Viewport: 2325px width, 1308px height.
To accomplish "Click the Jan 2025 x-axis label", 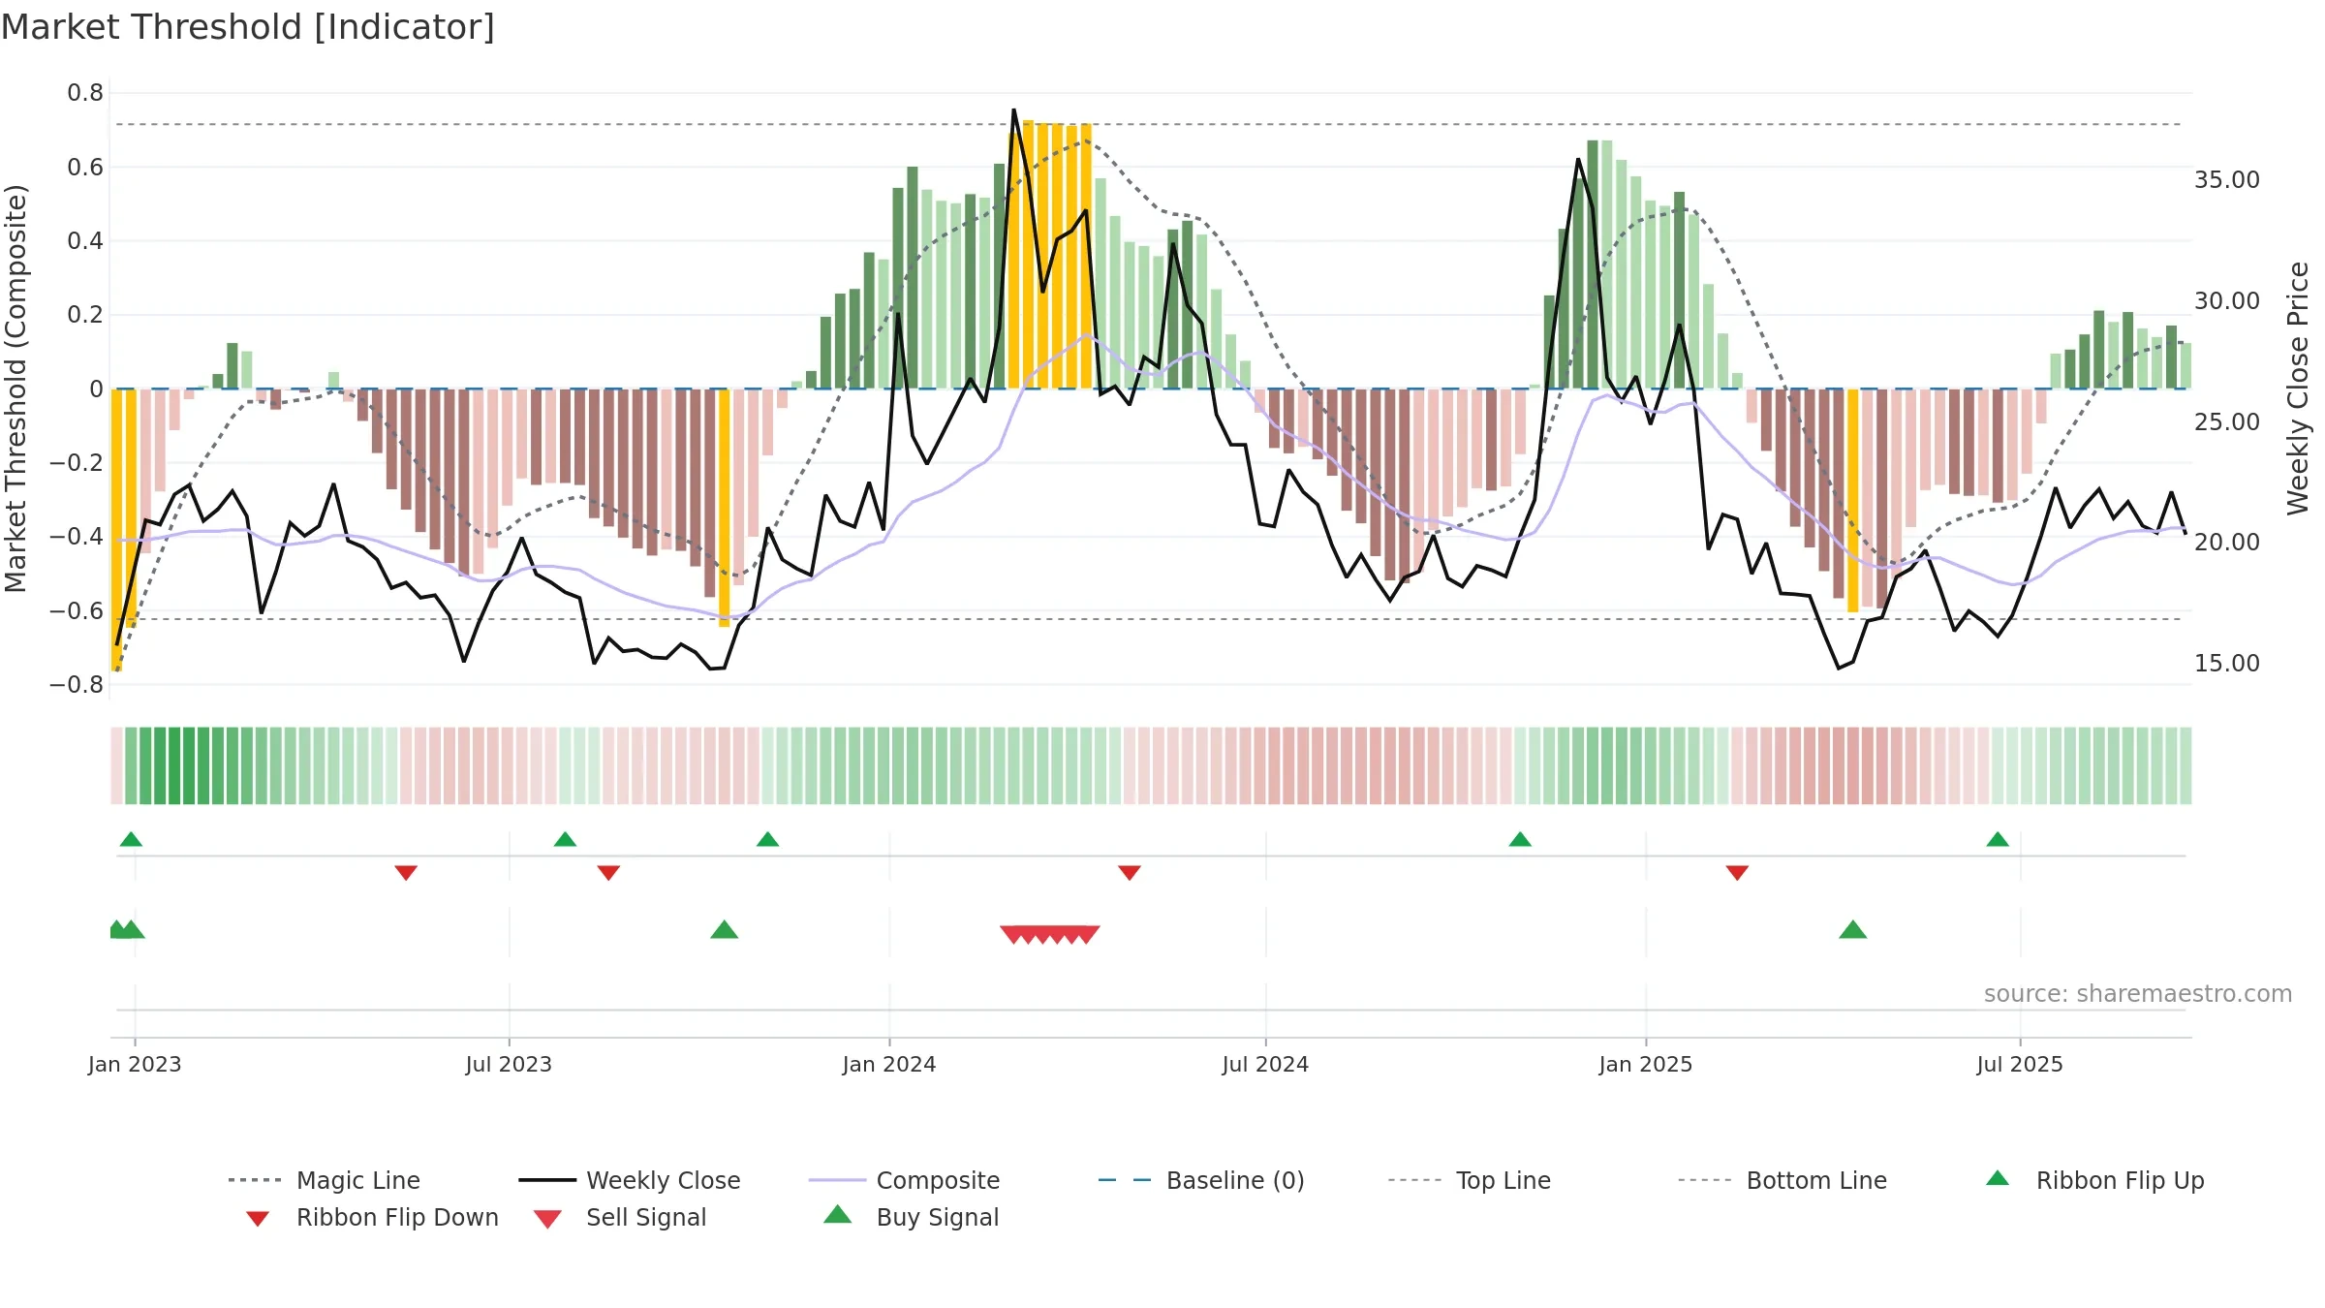I will point(1646,1064).
